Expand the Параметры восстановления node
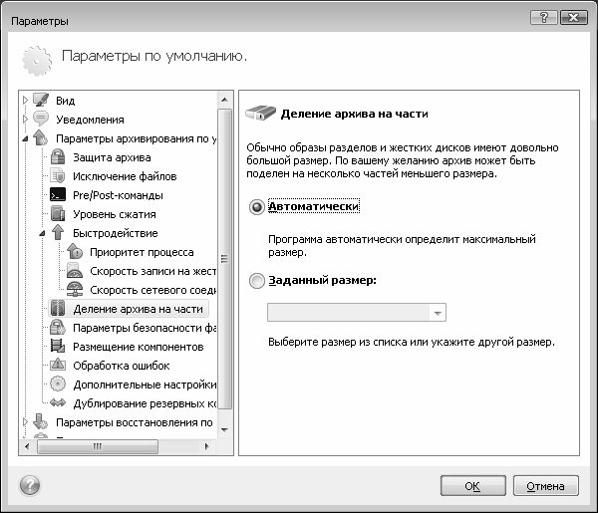This screenshot has width=598, height=513. pos(26,422)
